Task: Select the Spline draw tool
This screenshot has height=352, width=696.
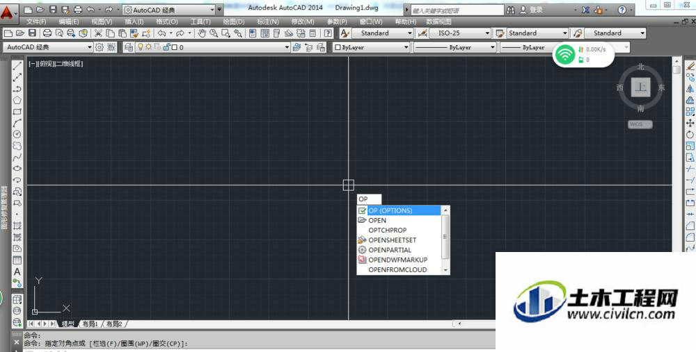Action: click(x=17, y=157)
